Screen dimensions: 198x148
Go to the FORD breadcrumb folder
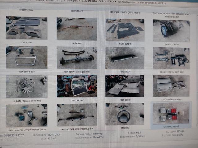point(110,2)
